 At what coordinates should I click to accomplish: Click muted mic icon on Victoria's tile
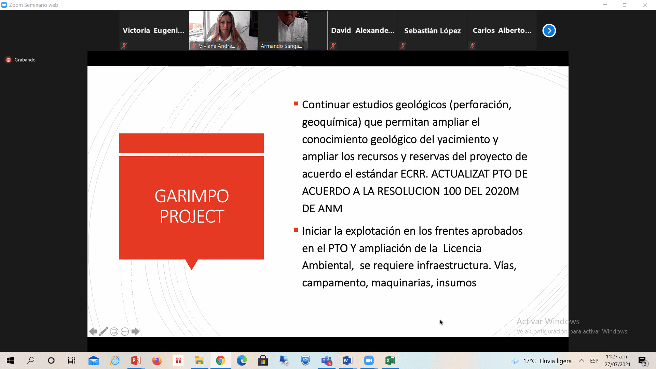click(124, 46)
